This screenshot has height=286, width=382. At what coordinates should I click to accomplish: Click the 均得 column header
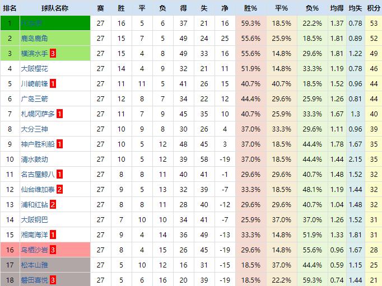(337, 8)
